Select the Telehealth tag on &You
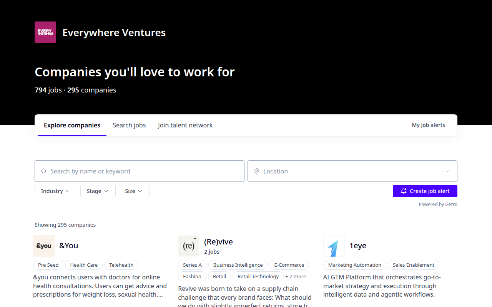 click(121, 265)
